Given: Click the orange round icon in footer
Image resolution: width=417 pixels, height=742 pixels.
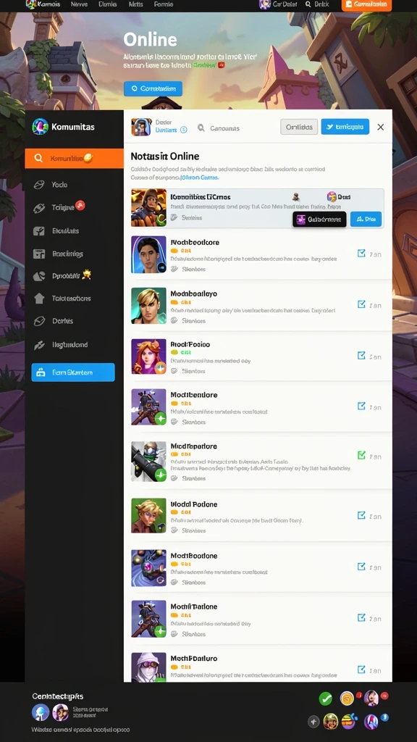Looking at the screenshot, I should [x=347, y=699].
